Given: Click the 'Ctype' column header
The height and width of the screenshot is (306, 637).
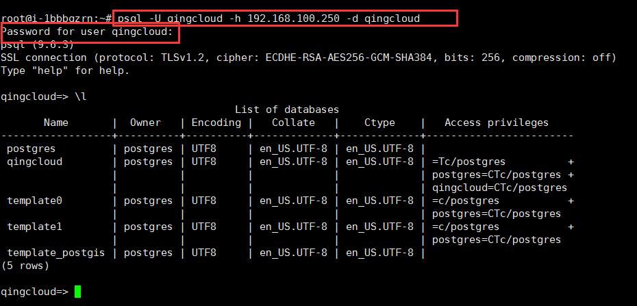Looking at the screenshot, I should pyautogui.click(x=379, y=123).
